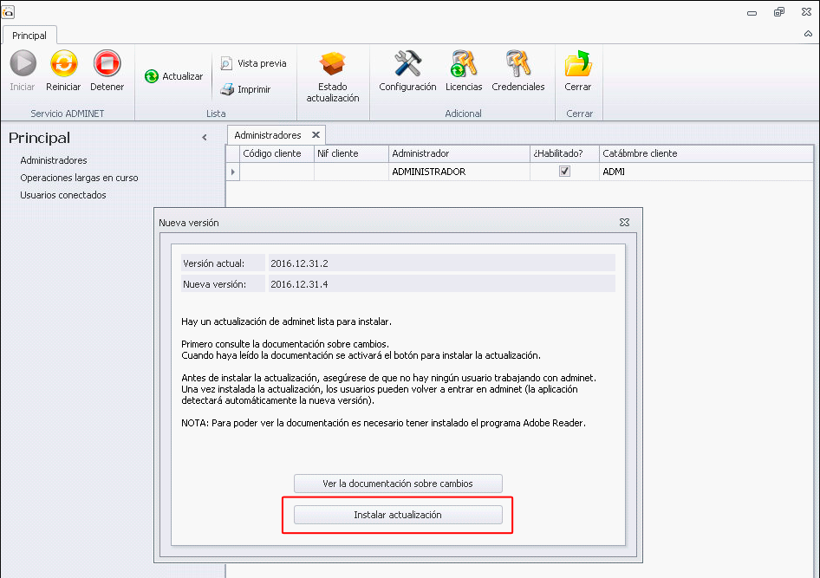
Task: Sort by Código cliente column header
Action: point(277,153)
